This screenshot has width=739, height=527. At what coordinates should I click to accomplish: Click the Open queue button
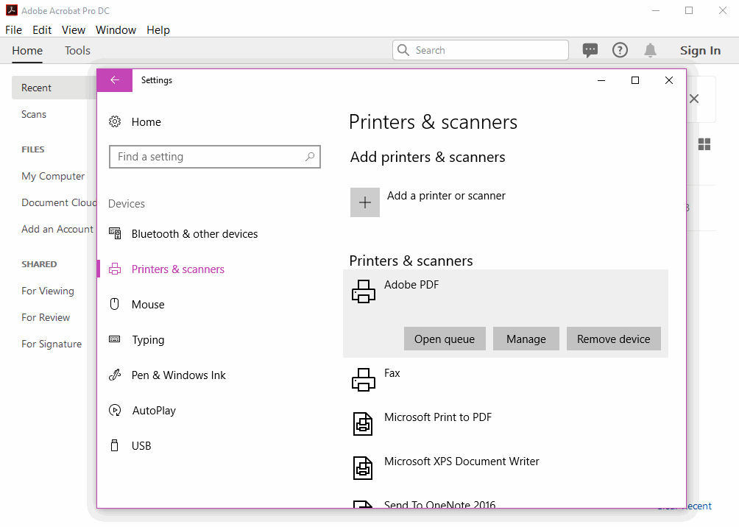pyautogui.click(x=445, y=339)
